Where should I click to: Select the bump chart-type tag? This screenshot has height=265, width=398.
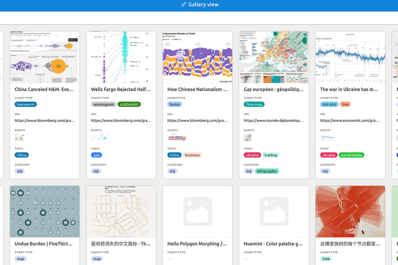click(174, 104)
